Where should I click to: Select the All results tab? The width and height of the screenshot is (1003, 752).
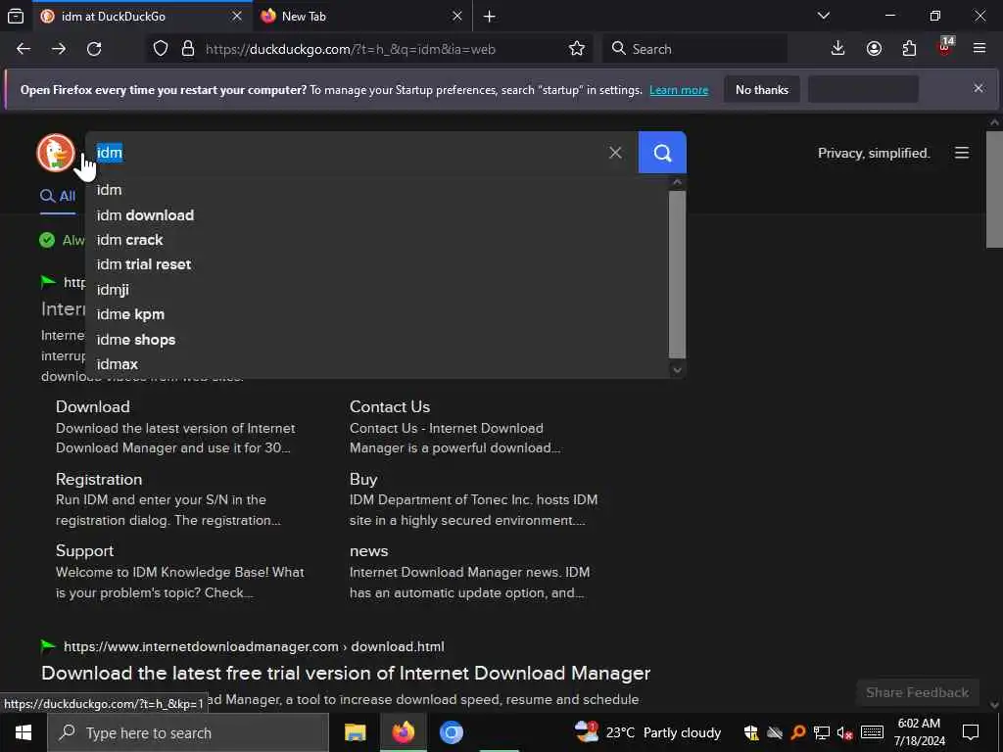[58, 196]
